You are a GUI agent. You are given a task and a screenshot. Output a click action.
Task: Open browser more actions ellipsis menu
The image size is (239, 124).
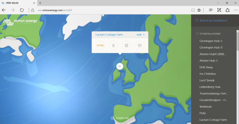(x=236, y=10)
